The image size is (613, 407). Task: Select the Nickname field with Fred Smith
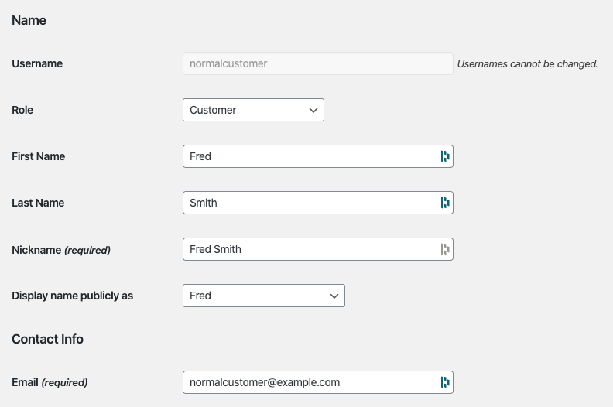click(310, 249)
